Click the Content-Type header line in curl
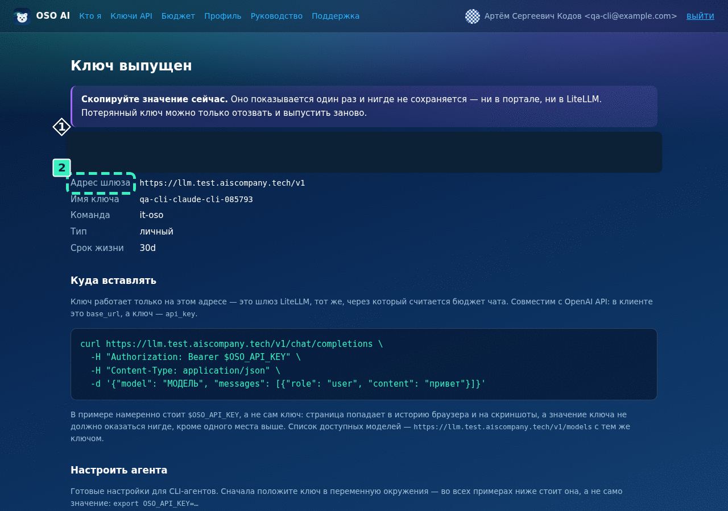728x511 pixels. [x=185, y=371]
